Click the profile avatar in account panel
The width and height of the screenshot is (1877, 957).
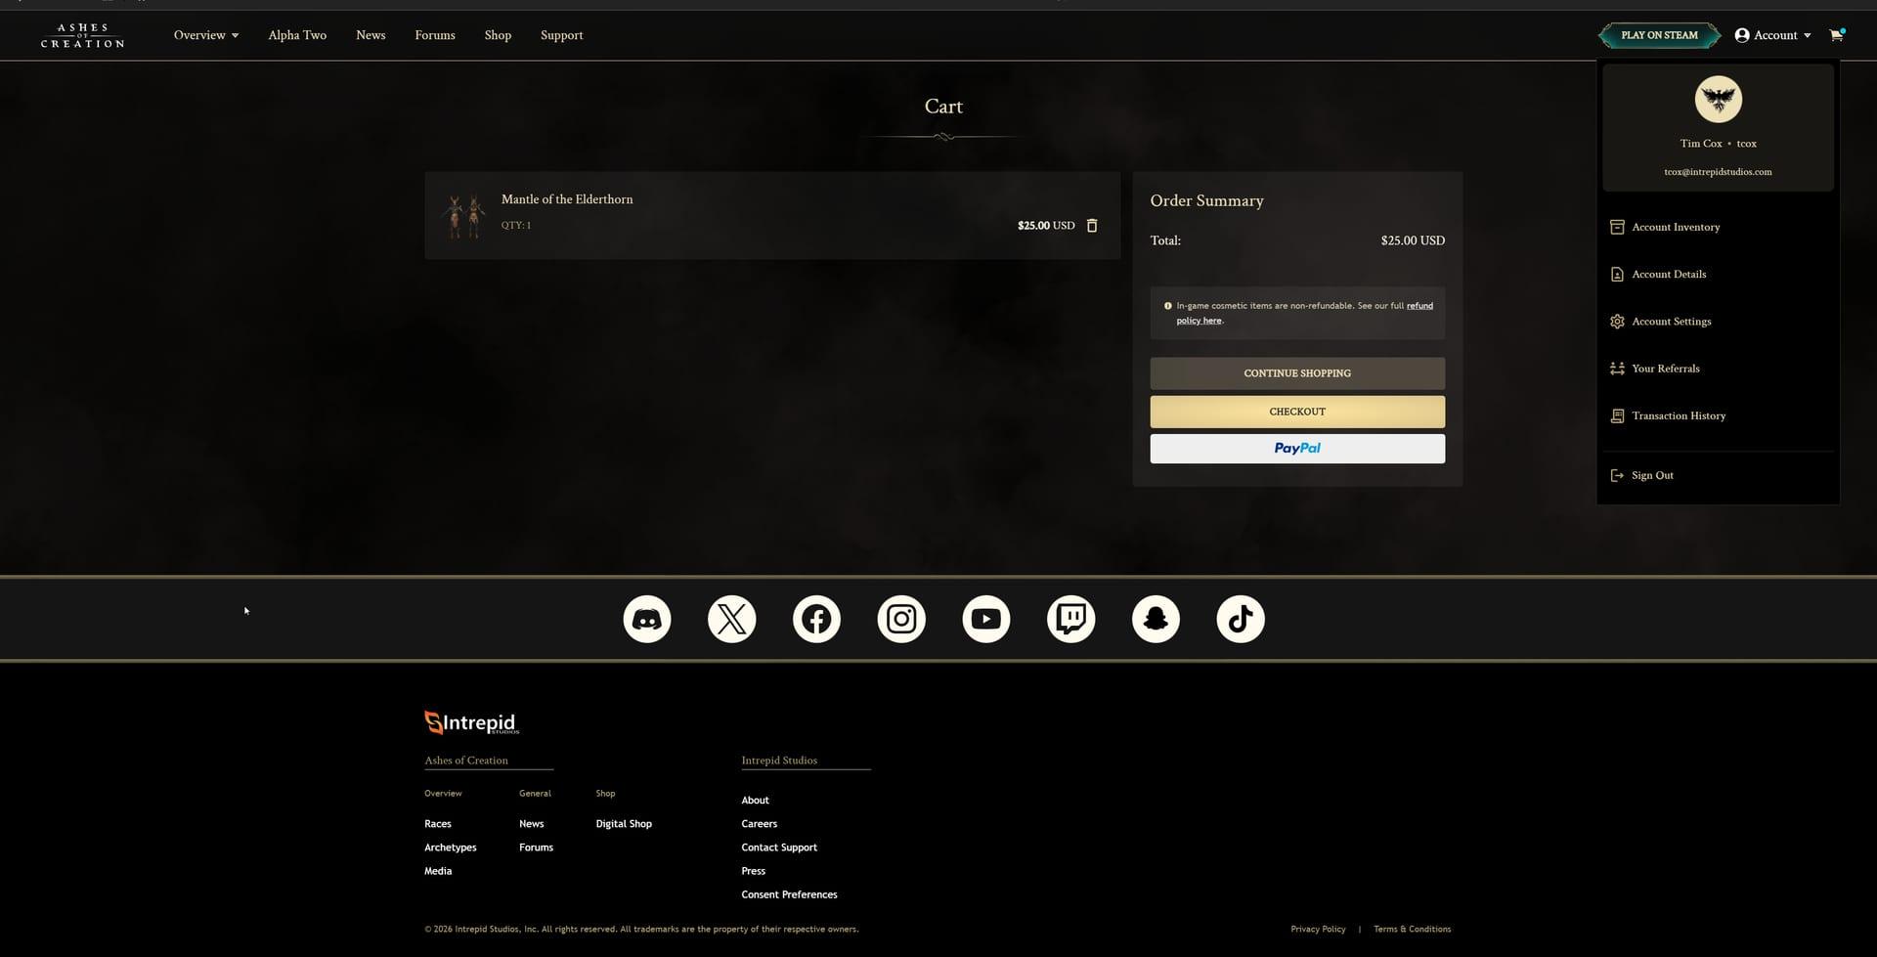tap(1718, 99)
